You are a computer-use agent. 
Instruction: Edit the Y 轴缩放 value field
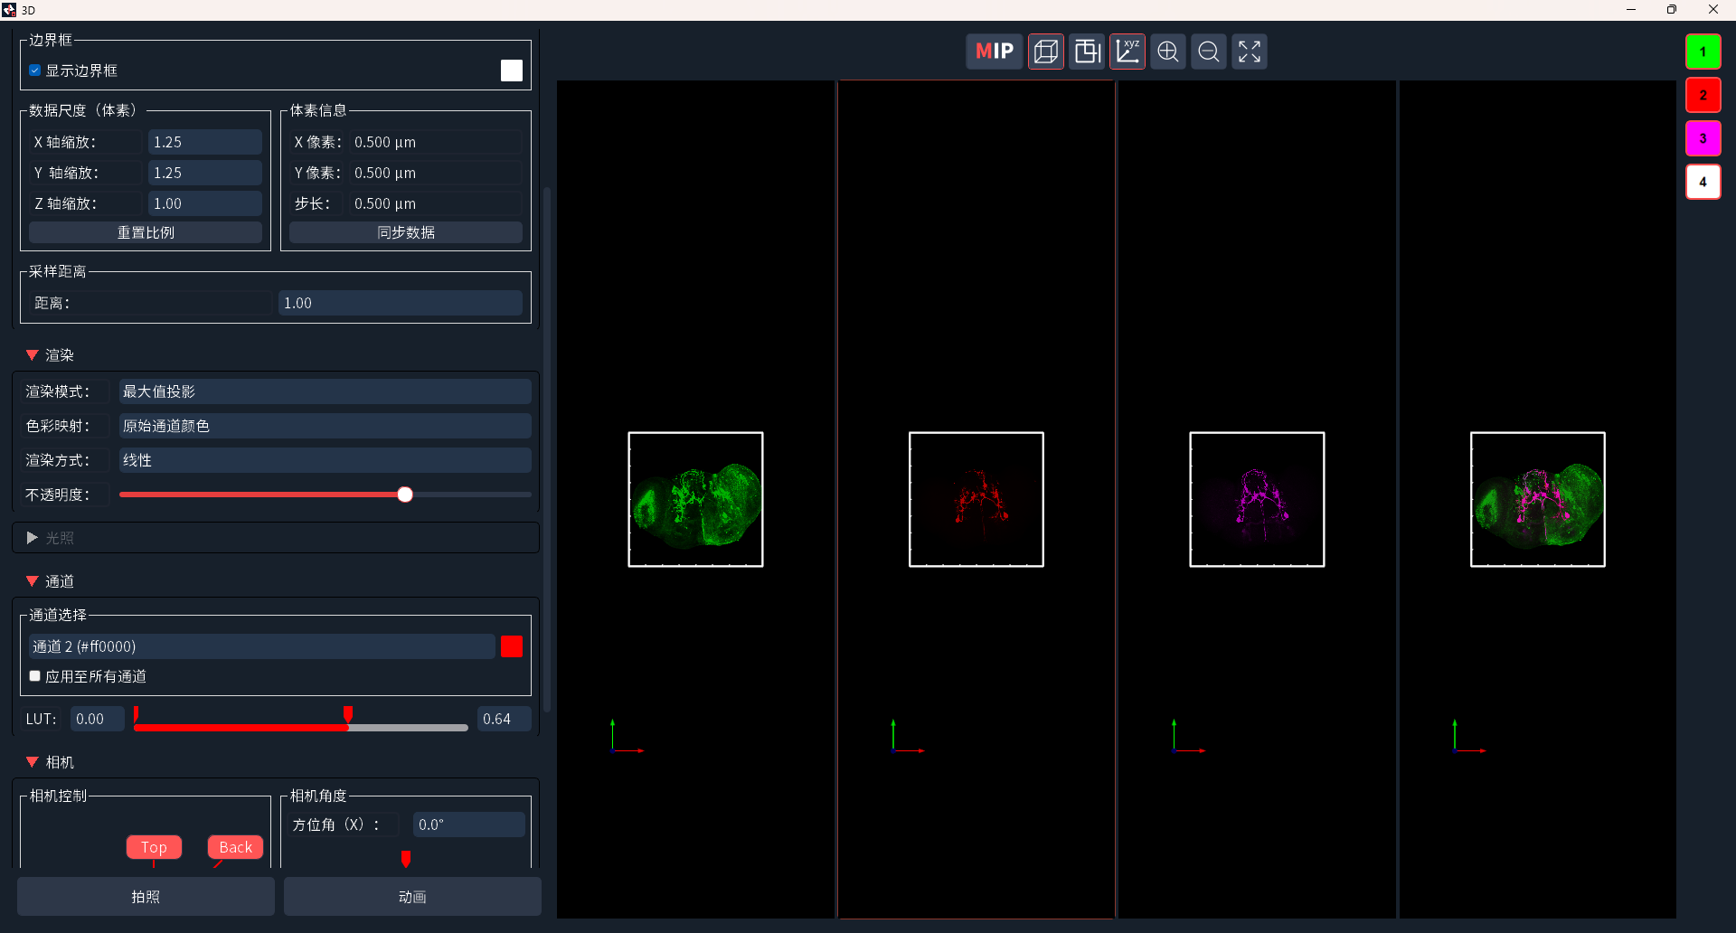pos(205,173)
